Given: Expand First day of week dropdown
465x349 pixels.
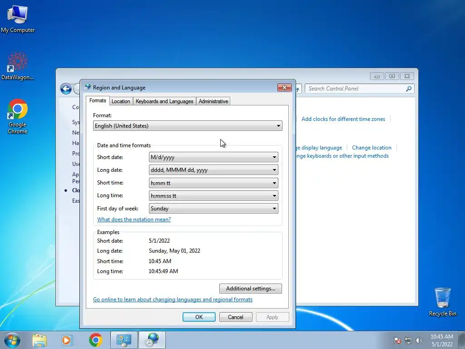Looking at the screenshot, I should pos(213,208).
